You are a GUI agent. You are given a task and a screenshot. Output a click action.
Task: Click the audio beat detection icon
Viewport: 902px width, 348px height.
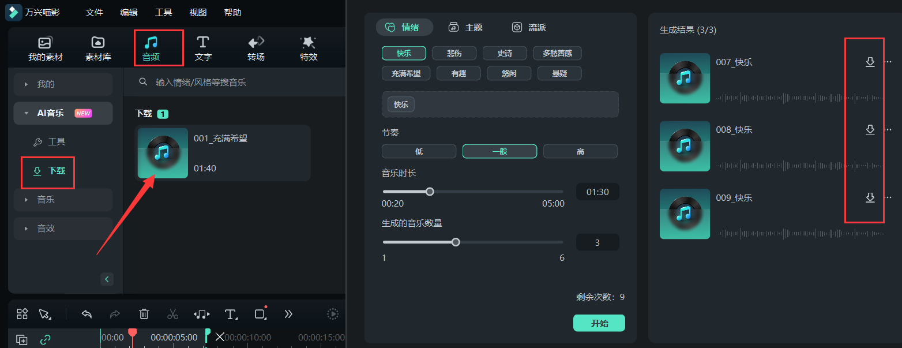point(201,313)
